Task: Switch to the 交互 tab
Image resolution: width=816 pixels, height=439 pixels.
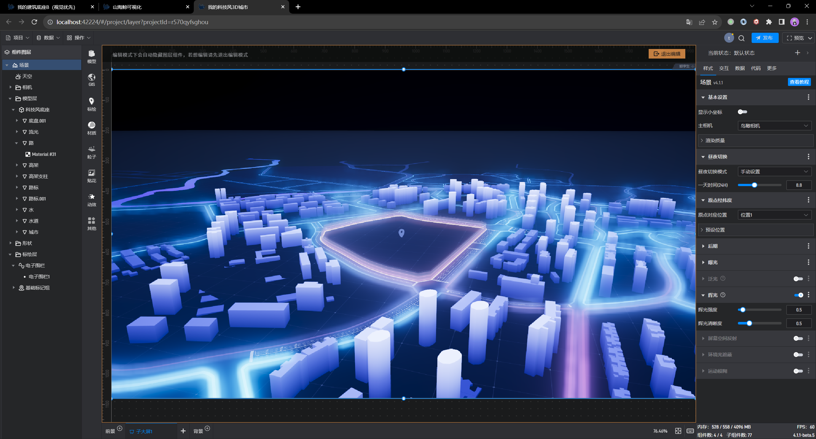Action: (x=724, y=68)
